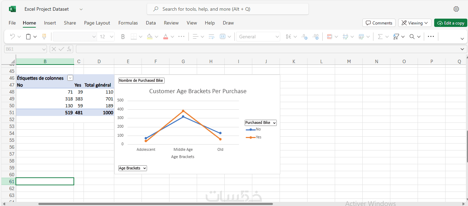Click the Edit a copy button
The height and width of the screenshot is (206, 468).
[450, 23]
